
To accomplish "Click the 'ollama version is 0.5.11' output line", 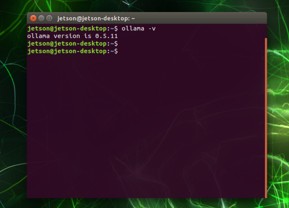I will (72, 36).
